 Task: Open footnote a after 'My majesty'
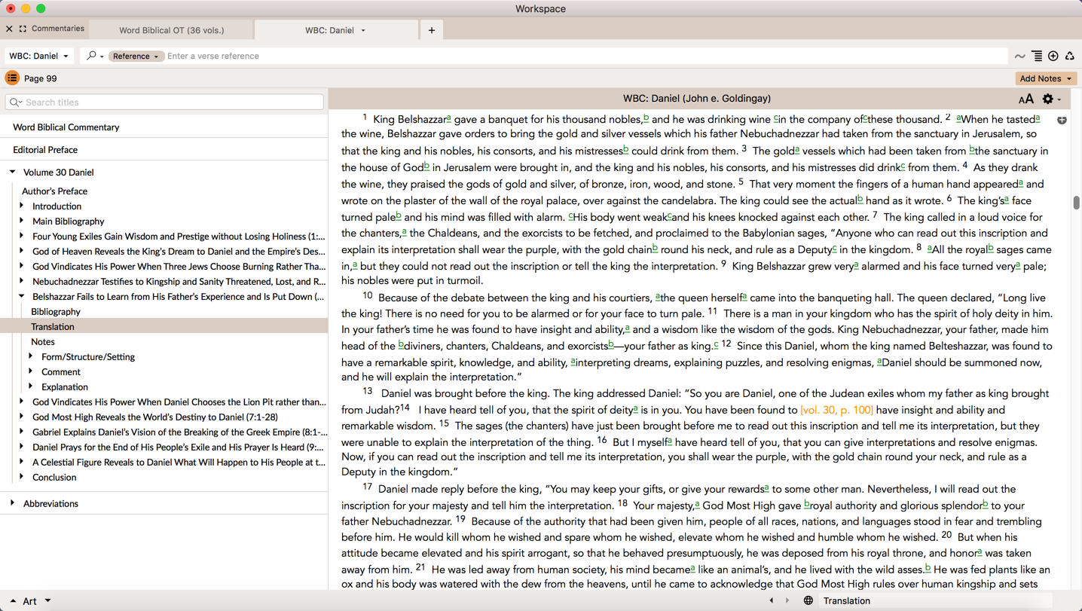(697, 505)
